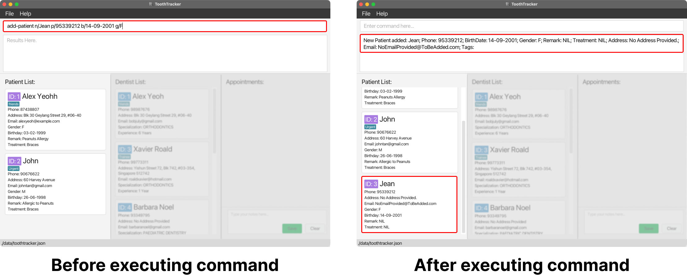
Task: Click 'Address: No Address Provided.' in Jean card
Action: (390, 198)
